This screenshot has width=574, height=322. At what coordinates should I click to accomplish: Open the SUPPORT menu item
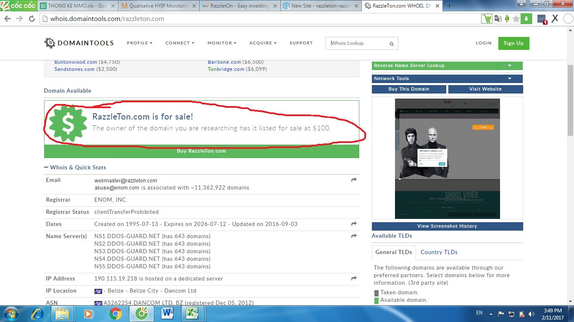(301, 43)
